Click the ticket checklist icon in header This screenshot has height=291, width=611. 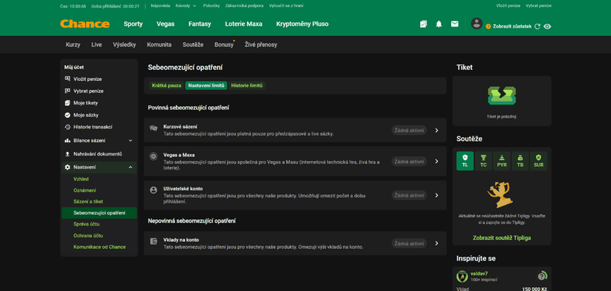tap(423, 24)
